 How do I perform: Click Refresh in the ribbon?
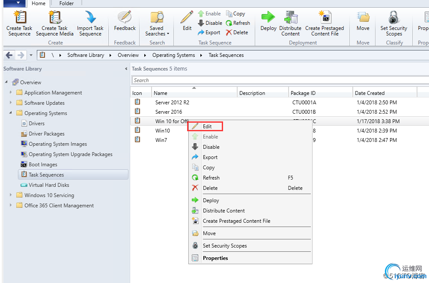click(238, 23)
